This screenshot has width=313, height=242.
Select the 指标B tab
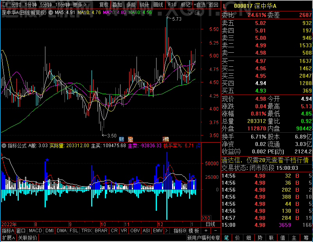click(180, 231)
